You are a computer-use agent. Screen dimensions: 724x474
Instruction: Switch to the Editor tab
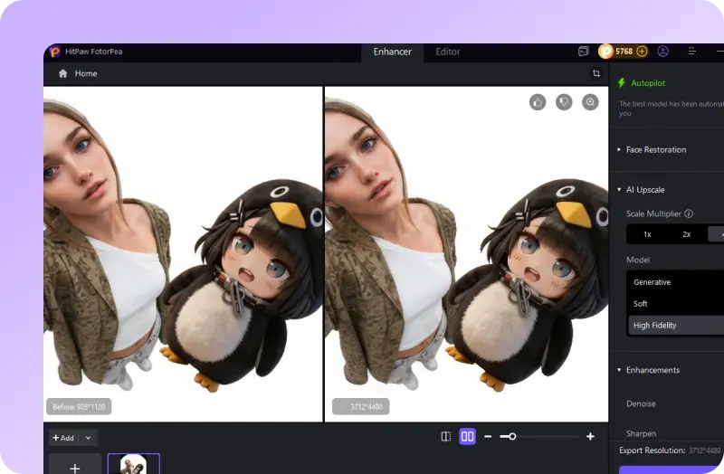click(448, 52)
